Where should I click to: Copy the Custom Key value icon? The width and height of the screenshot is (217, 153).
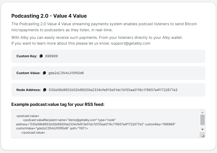(x=41, y=56)
